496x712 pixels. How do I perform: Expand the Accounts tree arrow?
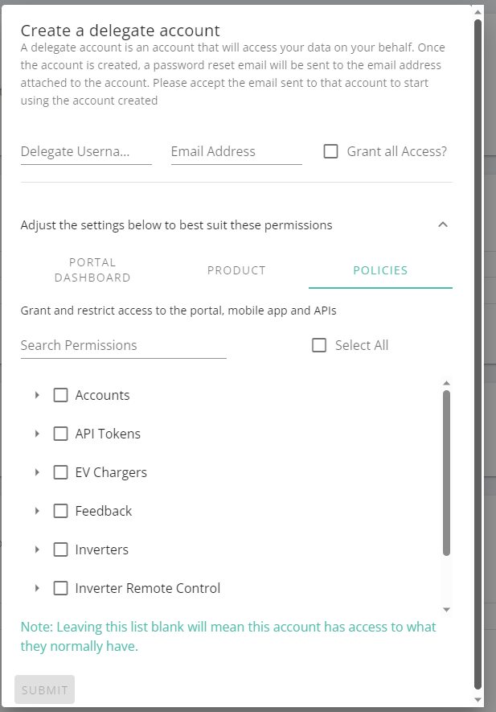(x=37, y=395)
